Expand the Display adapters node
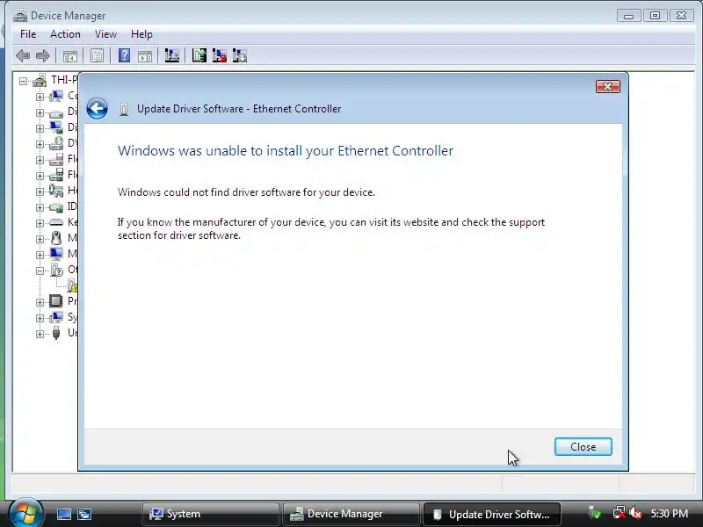 (x=40, y=128)
